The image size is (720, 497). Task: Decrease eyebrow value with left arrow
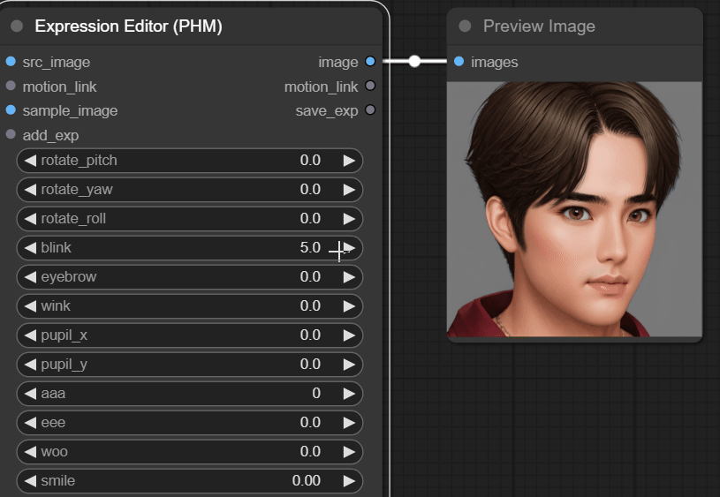pos(30,276)
